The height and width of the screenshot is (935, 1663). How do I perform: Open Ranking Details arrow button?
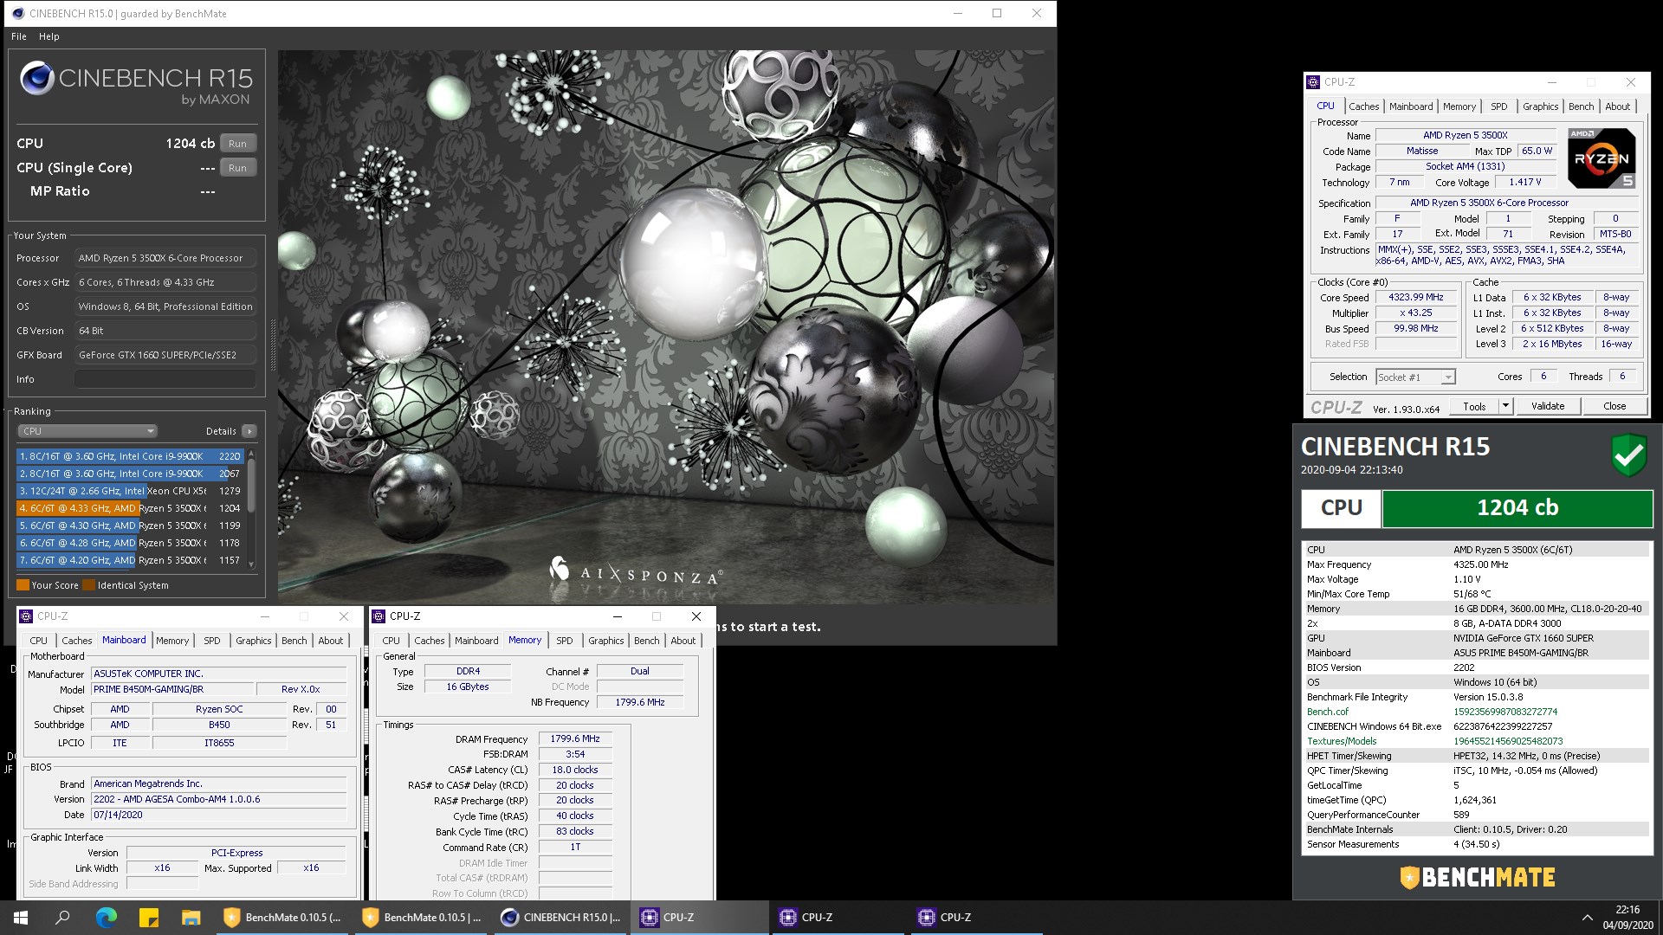(249, 431)
